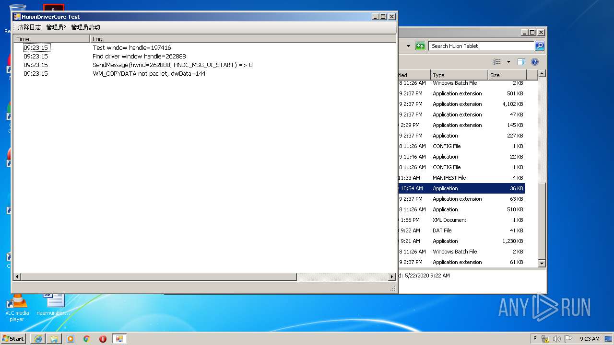
Task: Click the Search Huion Tablet field
Action: pos(481,46)
